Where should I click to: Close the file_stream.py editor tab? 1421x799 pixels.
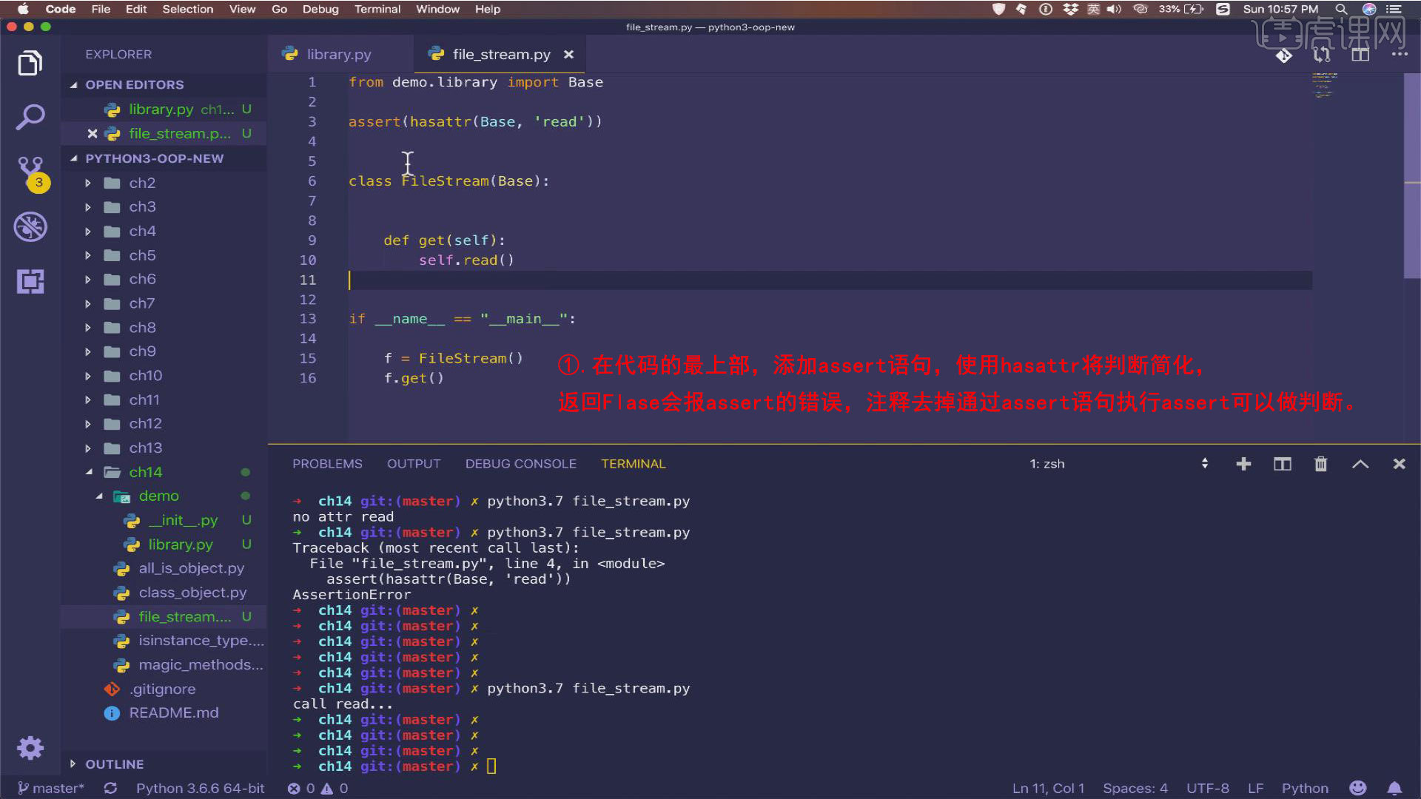tap(568, 54)
